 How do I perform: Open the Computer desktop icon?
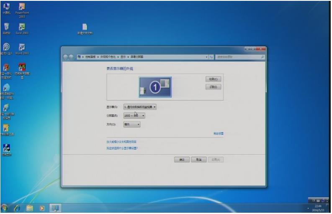click(7, 7)
